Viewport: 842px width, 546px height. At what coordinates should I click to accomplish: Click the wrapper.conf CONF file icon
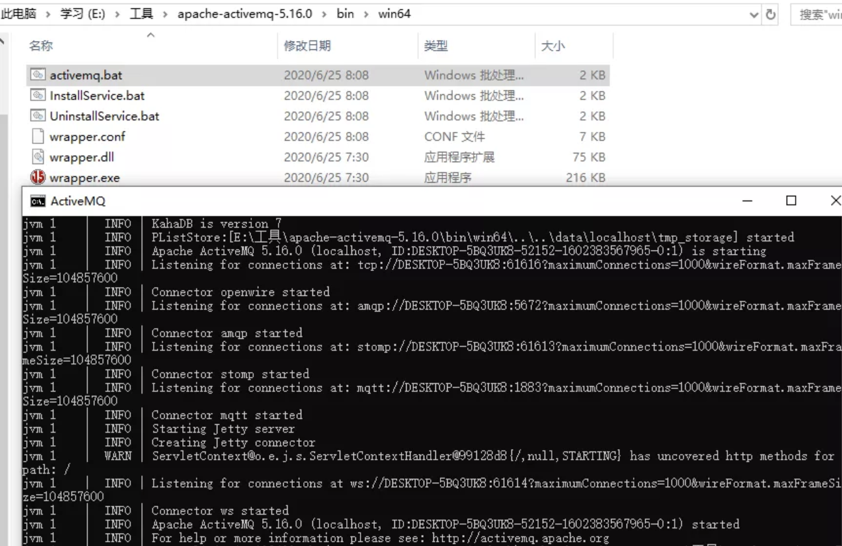pos(38,137)
